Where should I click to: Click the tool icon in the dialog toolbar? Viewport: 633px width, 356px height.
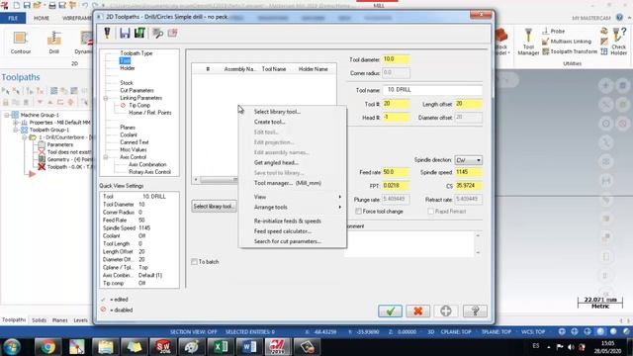(x=108, y=33)
